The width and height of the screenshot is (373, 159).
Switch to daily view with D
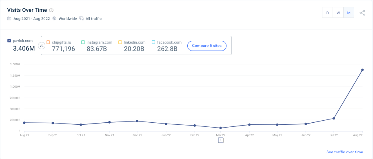click(328, 13)
